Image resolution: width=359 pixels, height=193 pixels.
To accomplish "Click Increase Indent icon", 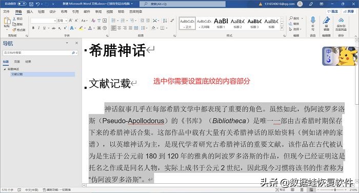I will (x=148, y=21).
